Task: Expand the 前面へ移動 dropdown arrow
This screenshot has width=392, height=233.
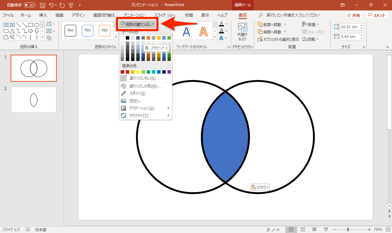Action: pyautogui.click(x=285, y=24)
